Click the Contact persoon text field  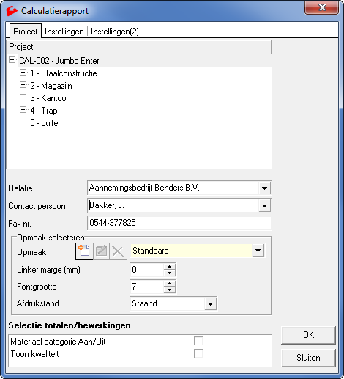tap(173, 205)
